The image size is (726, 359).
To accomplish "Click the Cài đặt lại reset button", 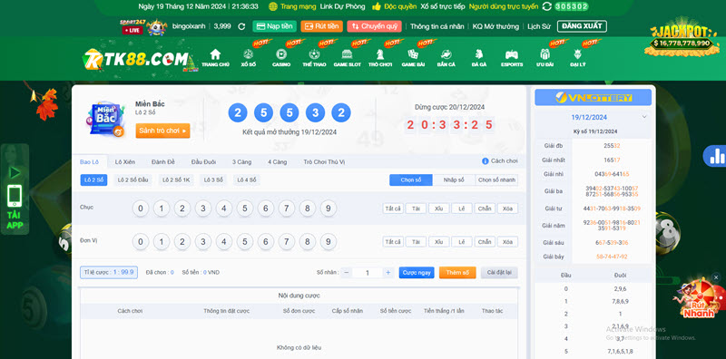I will click(499, 273).
